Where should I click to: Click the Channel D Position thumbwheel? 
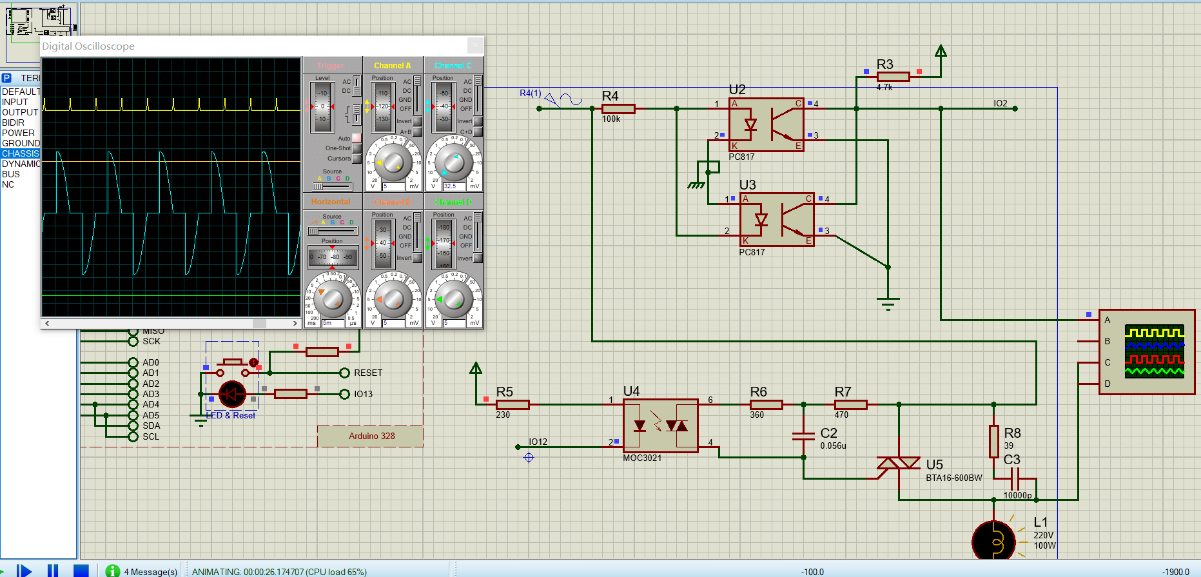point(444,244)
